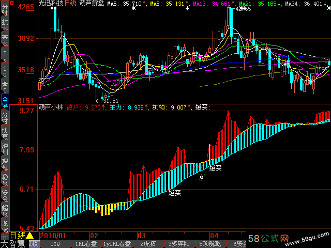Select the 基本 sidebar tab

coord(5,39)
